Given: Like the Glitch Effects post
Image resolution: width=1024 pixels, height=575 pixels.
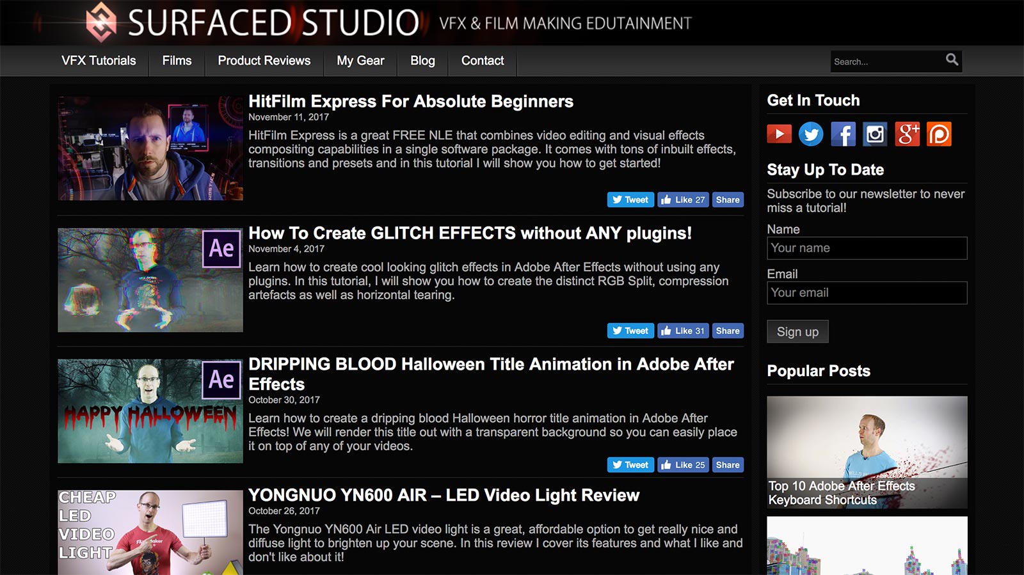Looking at the screenshot, I should point(683,331).
